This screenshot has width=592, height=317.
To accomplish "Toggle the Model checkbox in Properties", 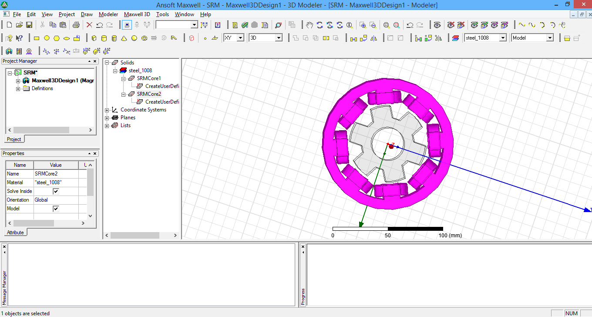I will [x=56, y=209].
